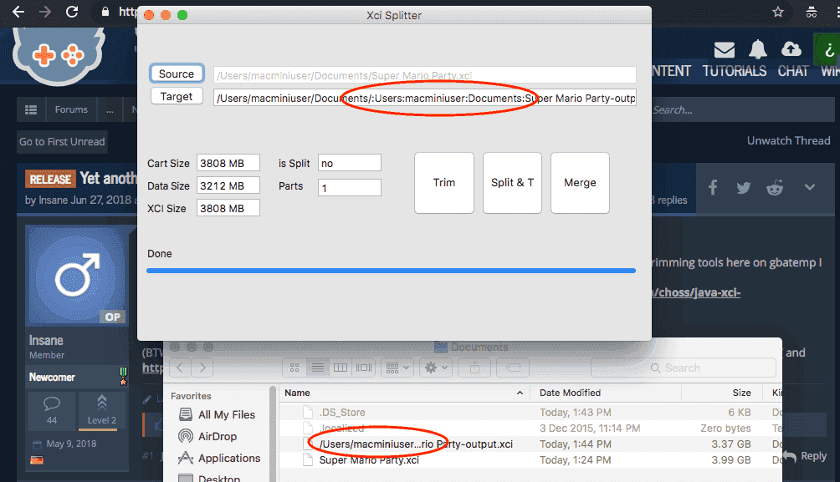Select the .DS_Store file row
The width and height of the screenshot is (840, 482).
click(x=530, y=413)
